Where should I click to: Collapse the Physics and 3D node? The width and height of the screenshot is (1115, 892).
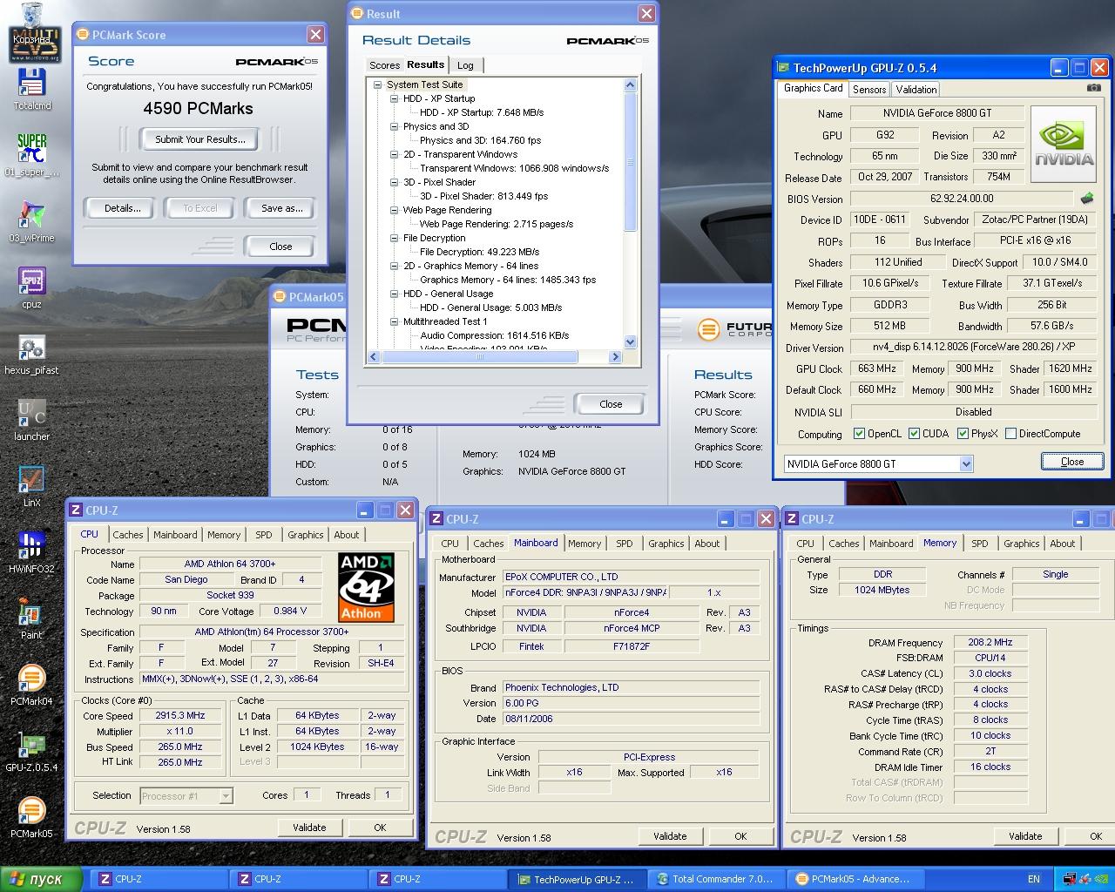click(x=395, y=126)
